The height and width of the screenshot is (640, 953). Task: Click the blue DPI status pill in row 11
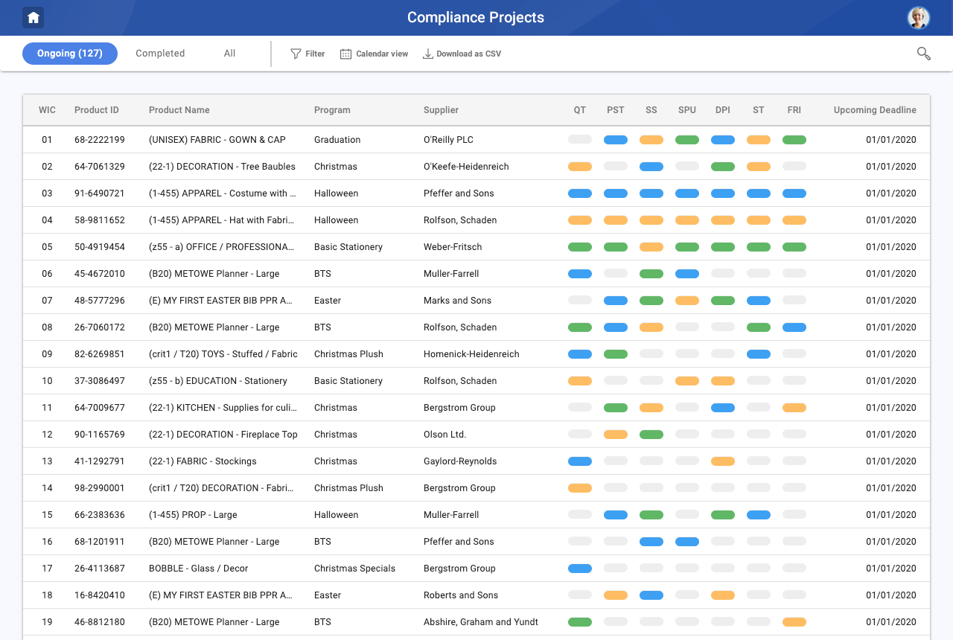pos(722,408)
